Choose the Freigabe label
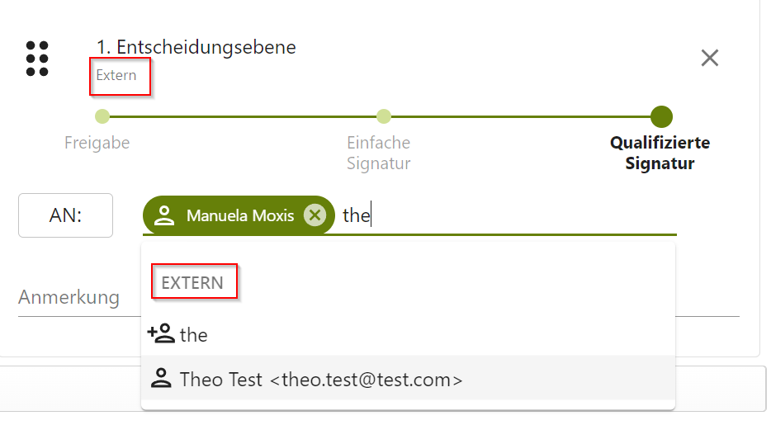The image size is (771, 425). 97,143
